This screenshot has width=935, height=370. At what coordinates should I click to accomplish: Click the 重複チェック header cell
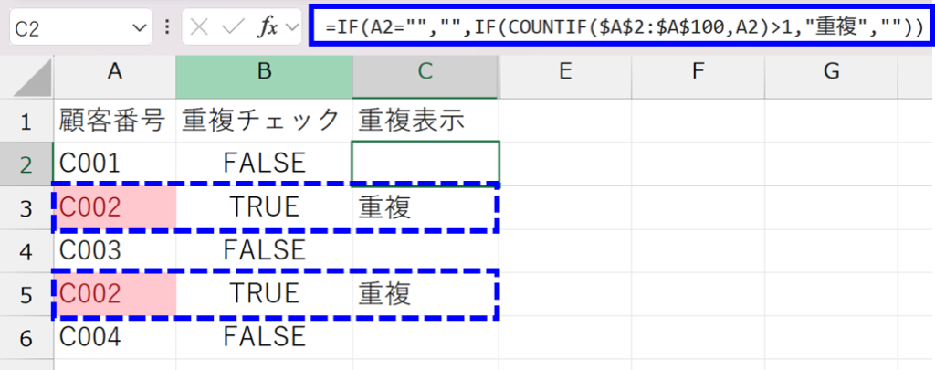click(264, 122)
